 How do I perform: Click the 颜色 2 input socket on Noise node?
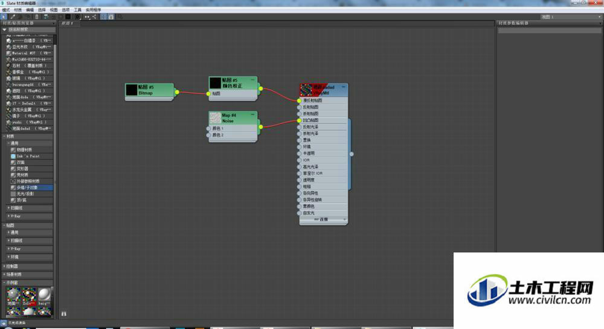coord(208,136)
